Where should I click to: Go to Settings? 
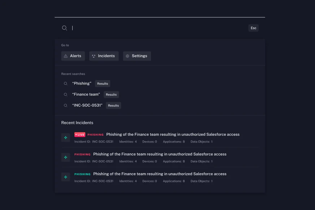tap(137, 56)
